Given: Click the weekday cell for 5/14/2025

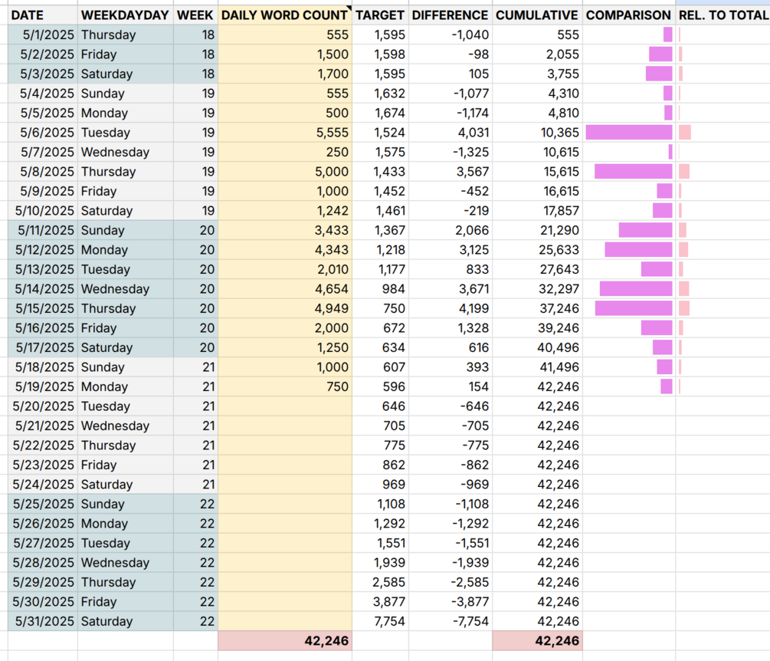Looking at the screenshot, I should click(x=125, y=289).
